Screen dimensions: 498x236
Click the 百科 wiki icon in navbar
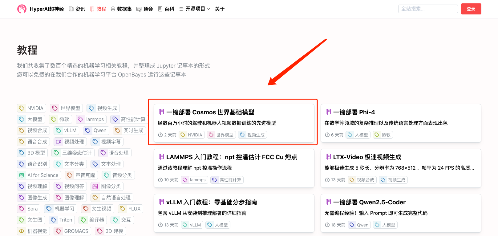point(160,9)
